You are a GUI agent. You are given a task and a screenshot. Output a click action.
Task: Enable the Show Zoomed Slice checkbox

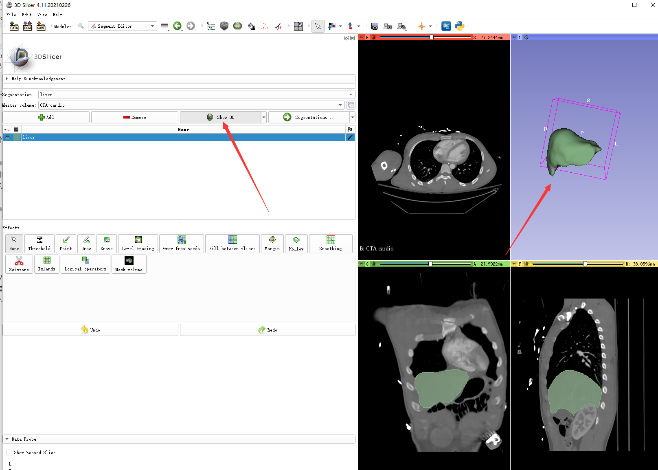(9, 452)
